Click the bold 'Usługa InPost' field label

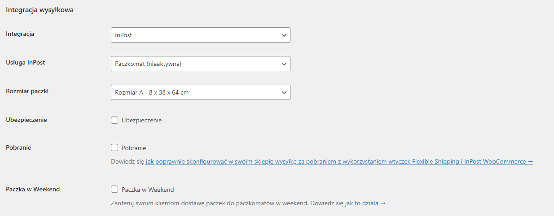click(x=25, y=62)
